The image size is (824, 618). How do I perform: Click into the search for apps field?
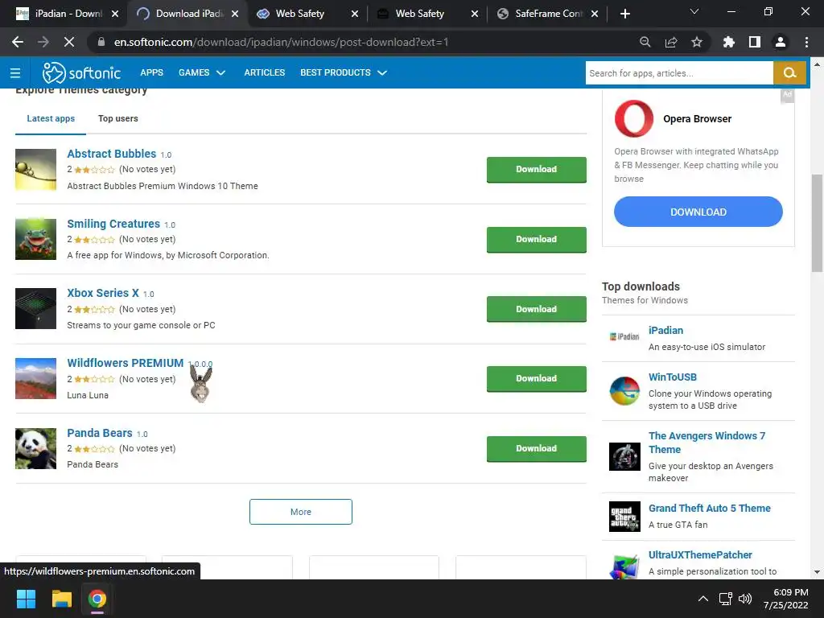[679, 73]
